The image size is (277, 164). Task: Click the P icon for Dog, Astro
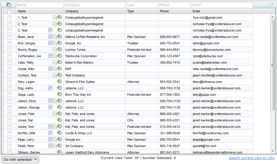point(50,88)
